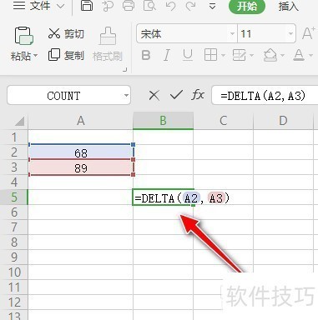The image size is (318, 320).
Task: Click the Save icon in quick access toolbar
Action: [x=87, y=6]
